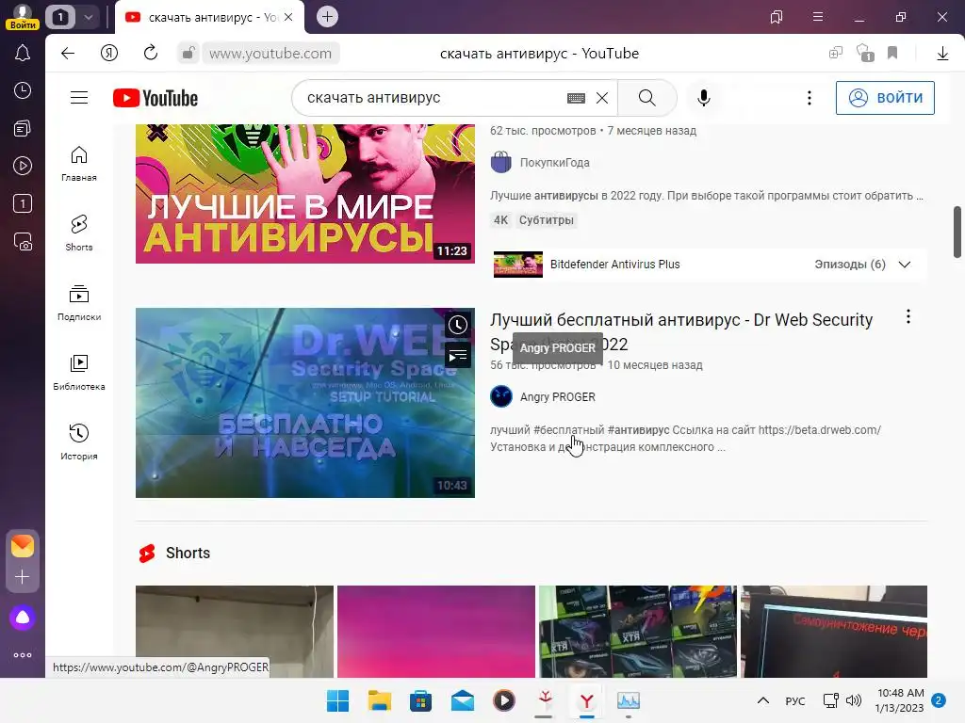Open Mail app from taskbar
Screen dimensions: 965x723
pos(462,700)
